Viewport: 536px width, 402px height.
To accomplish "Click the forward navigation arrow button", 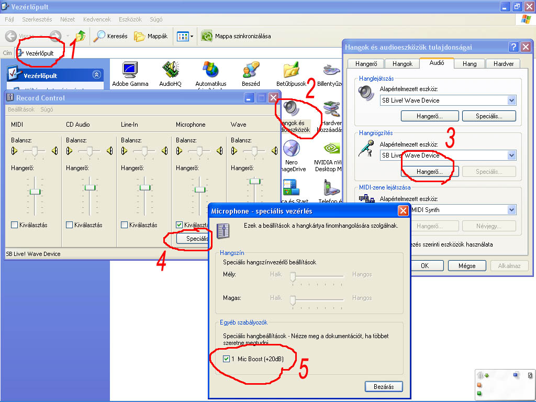I will point(55,36).
